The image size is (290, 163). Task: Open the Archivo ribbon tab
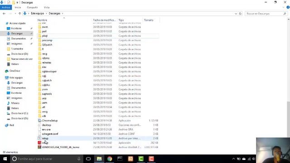[x=6, y=7]
